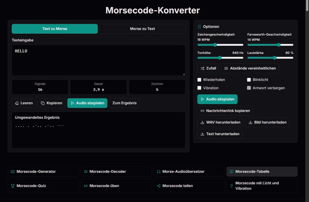Adjust the Tonhöhe slider
The height and width of the screenshot is (202, 309).
pos(220,58)
